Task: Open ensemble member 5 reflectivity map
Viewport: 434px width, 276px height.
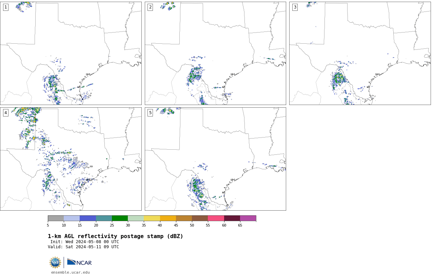Action: pyautogui.click(x=215, y=159)
